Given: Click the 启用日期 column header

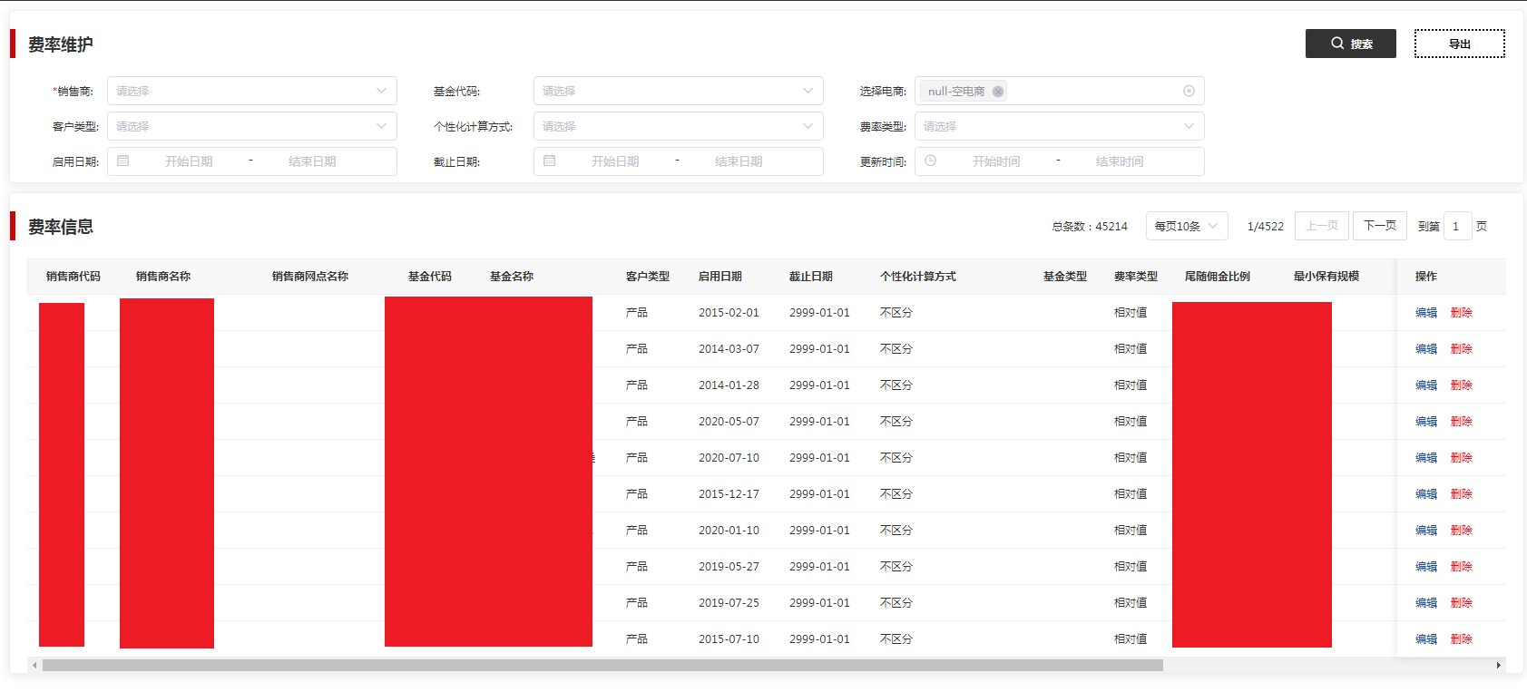Looking at the screenshot, I should (720, 277).
